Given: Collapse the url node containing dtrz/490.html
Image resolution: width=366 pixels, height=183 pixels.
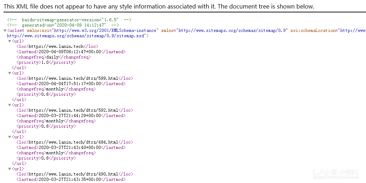Looking at the screenshot, I should (10, 169).
